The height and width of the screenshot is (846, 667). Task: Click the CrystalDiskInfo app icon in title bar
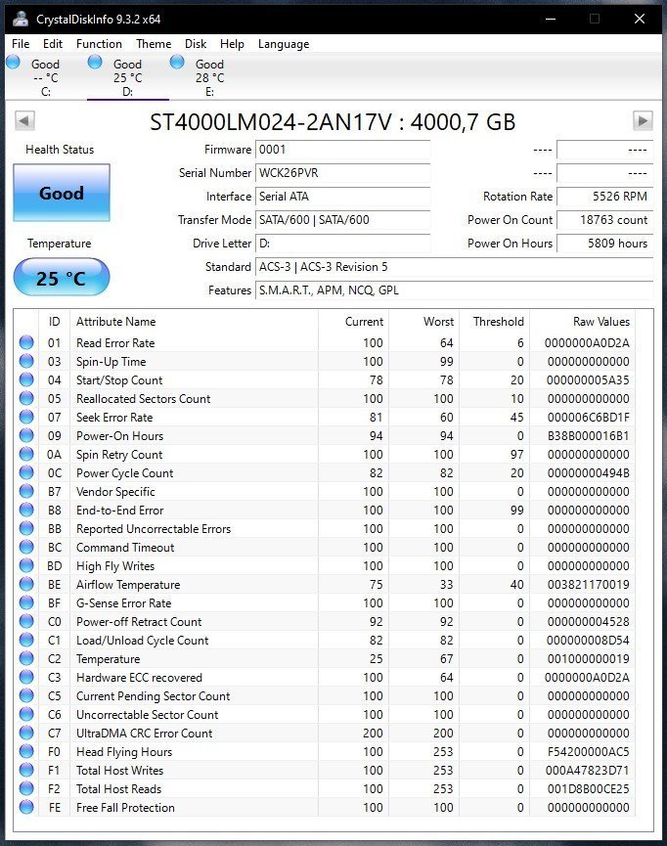point(21,19)
